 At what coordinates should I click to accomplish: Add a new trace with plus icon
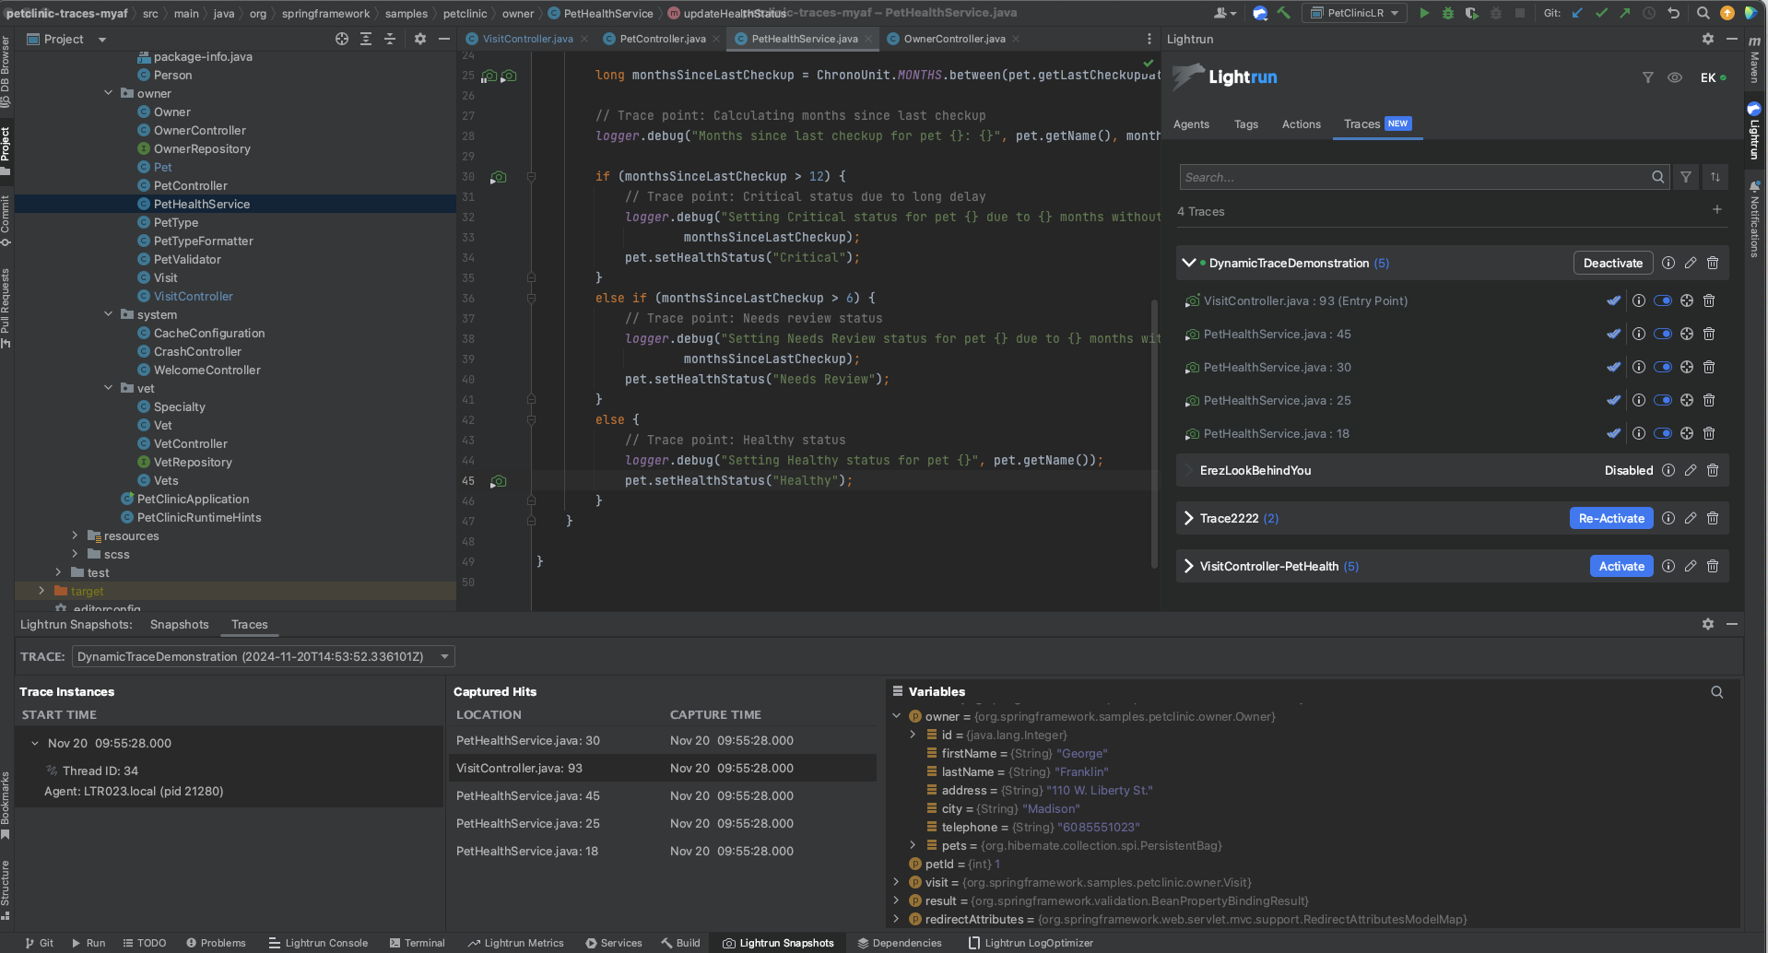(1716, 210)
